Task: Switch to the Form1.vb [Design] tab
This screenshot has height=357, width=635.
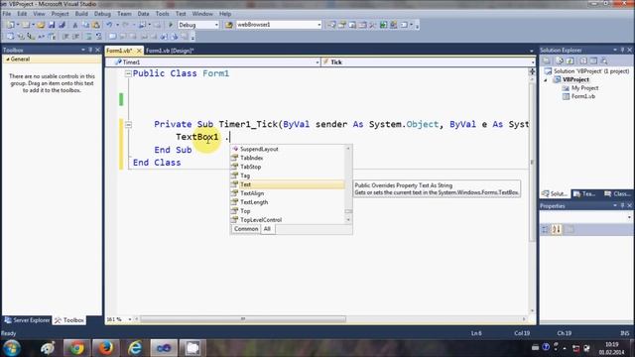Action: pos(170,51)
